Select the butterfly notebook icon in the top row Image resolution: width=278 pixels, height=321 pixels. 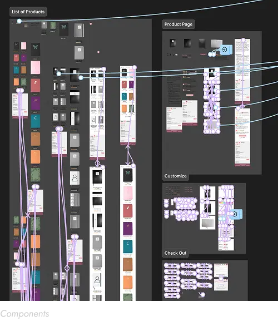[x=63, y=29]
